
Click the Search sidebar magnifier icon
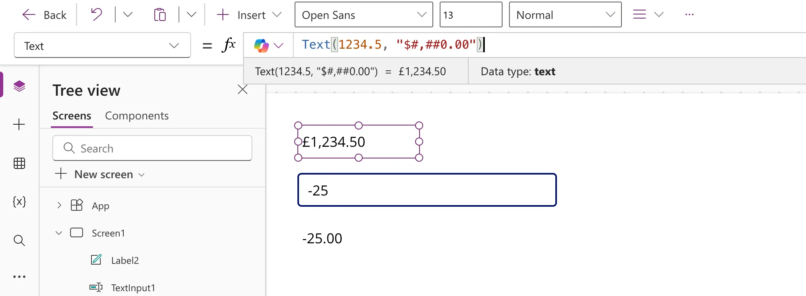[x=19, y=240]
